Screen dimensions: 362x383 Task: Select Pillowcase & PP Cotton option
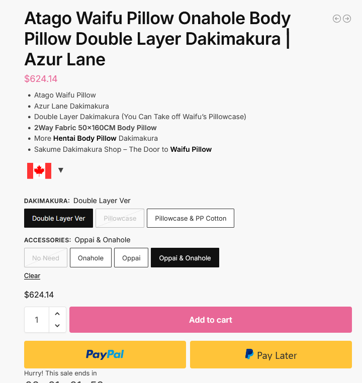(x=191, y=218)
